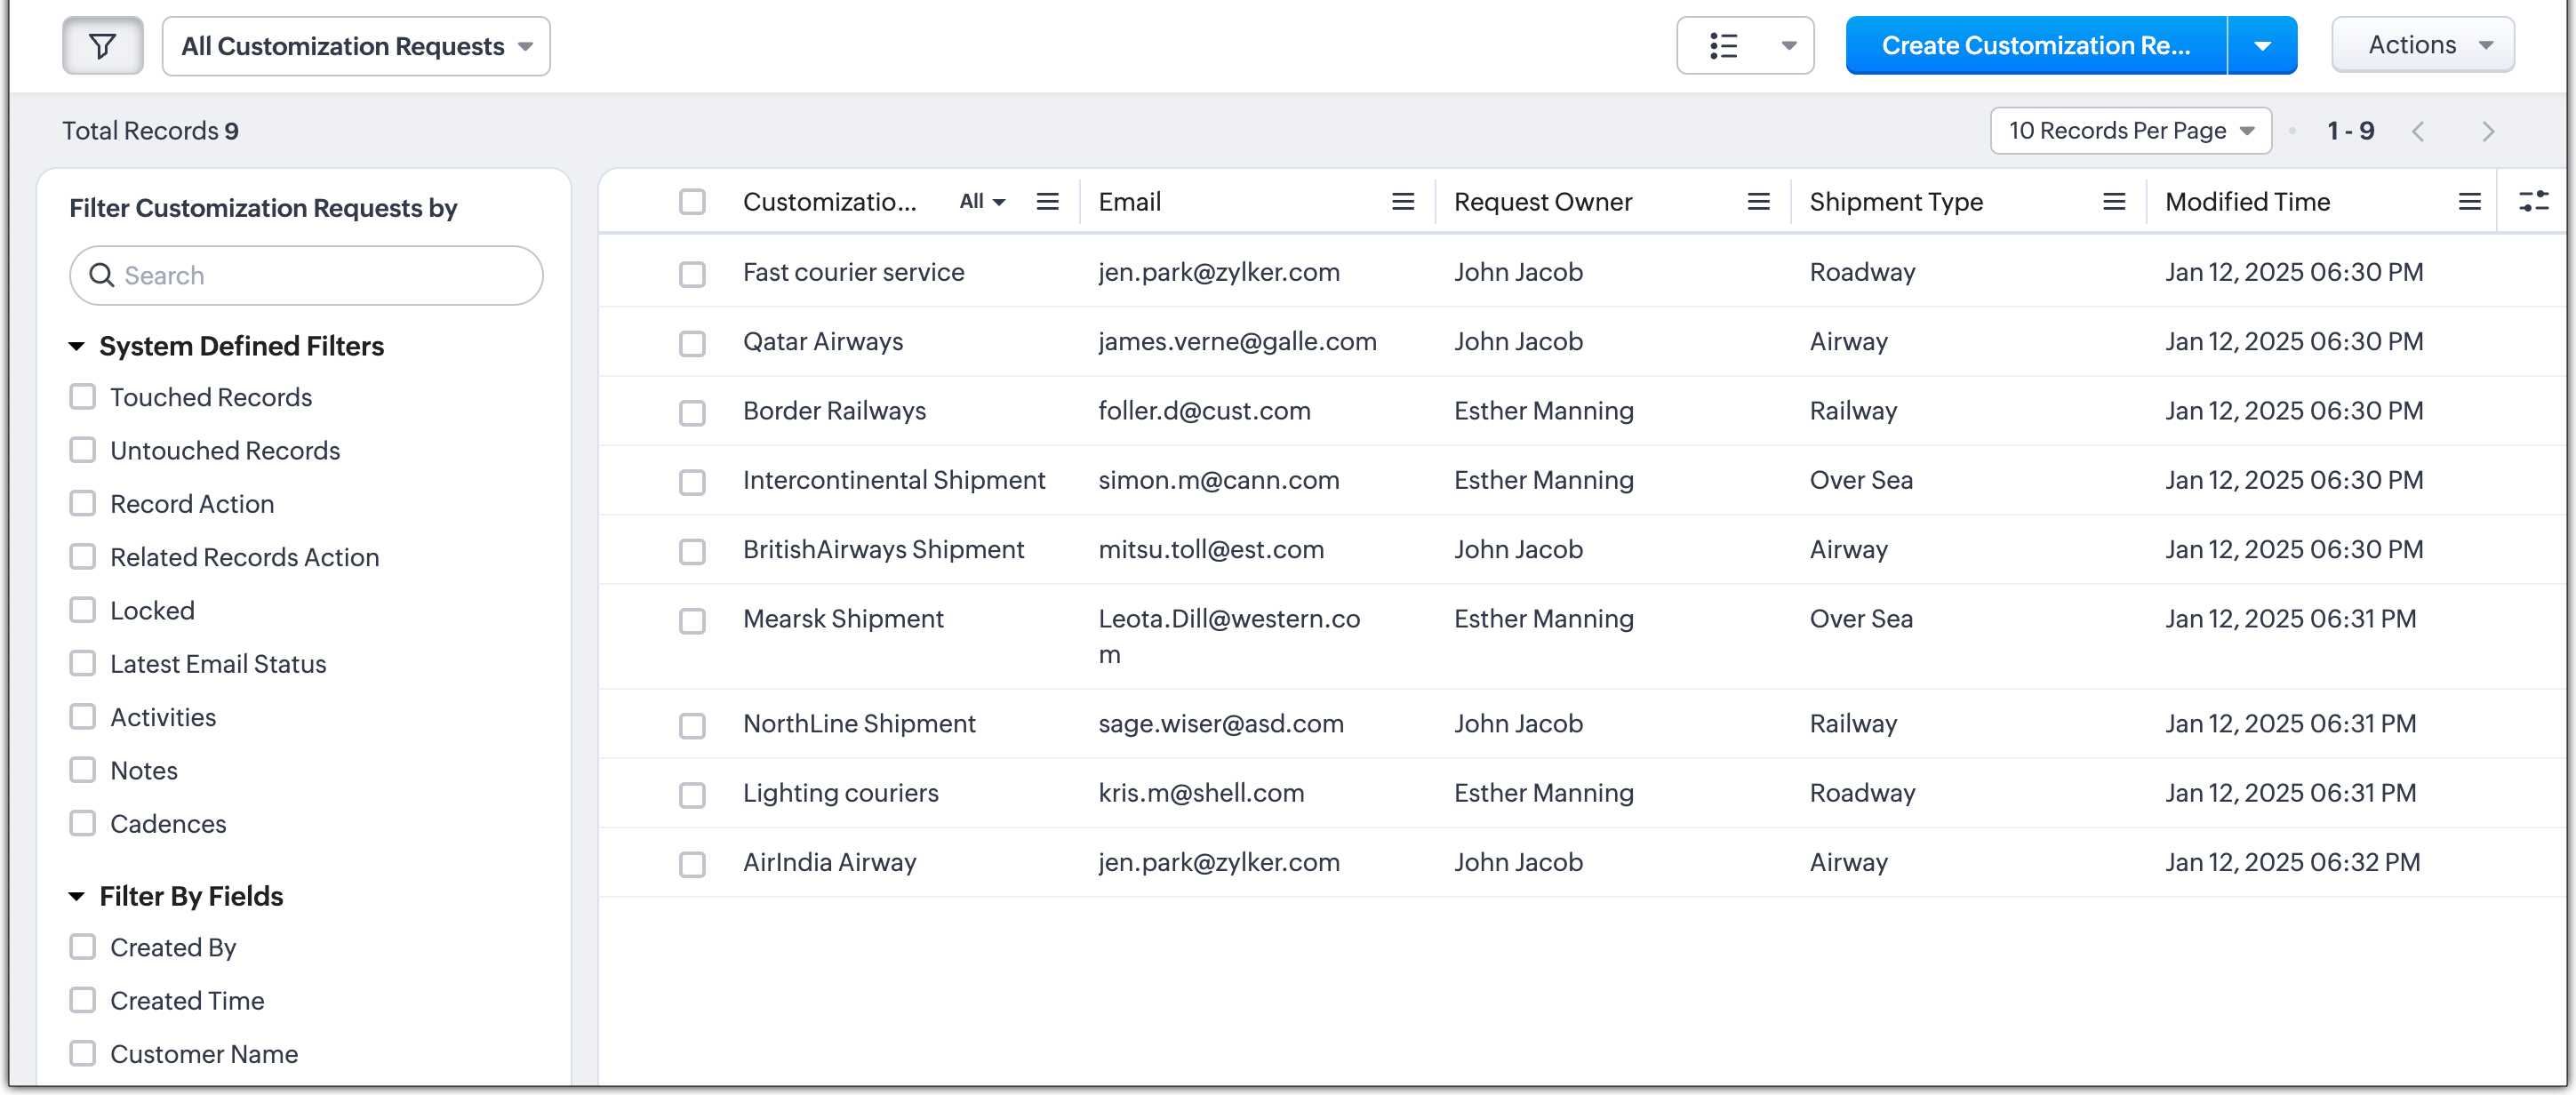Screen dimensions: 2576x1095
Task: Go to next page arrow
Action: [x=2488, y=132]
